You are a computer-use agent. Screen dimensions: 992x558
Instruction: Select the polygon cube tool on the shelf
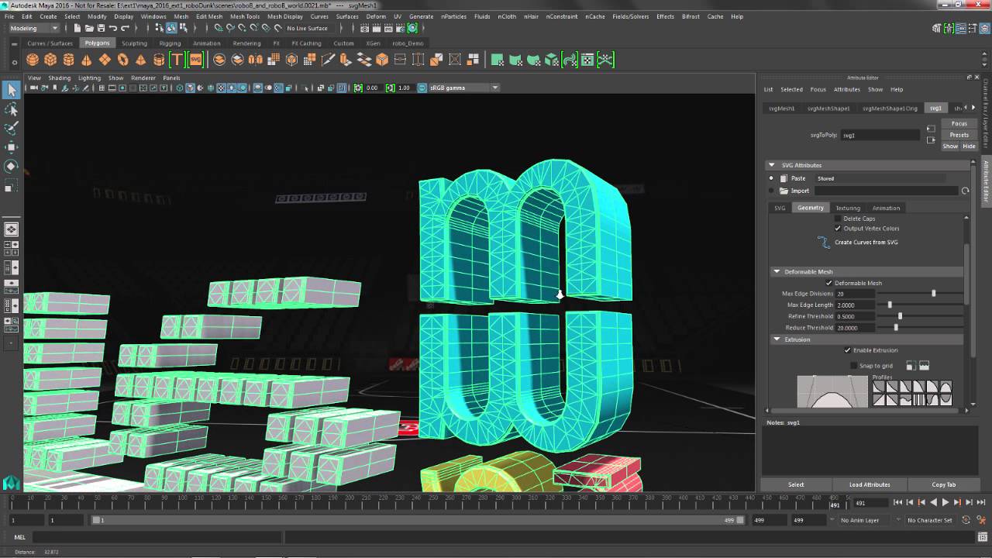click(50, 59)
